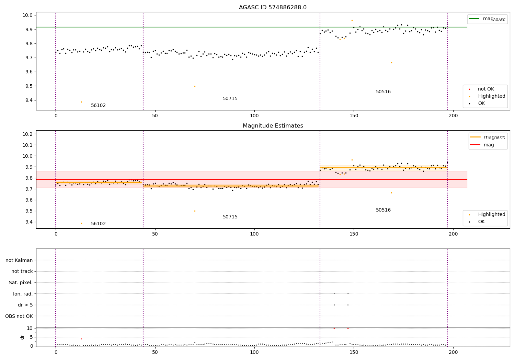This screenshot has width=515, height=360.
Task: Click the 'not track' axis label
Action: [22, 272]
